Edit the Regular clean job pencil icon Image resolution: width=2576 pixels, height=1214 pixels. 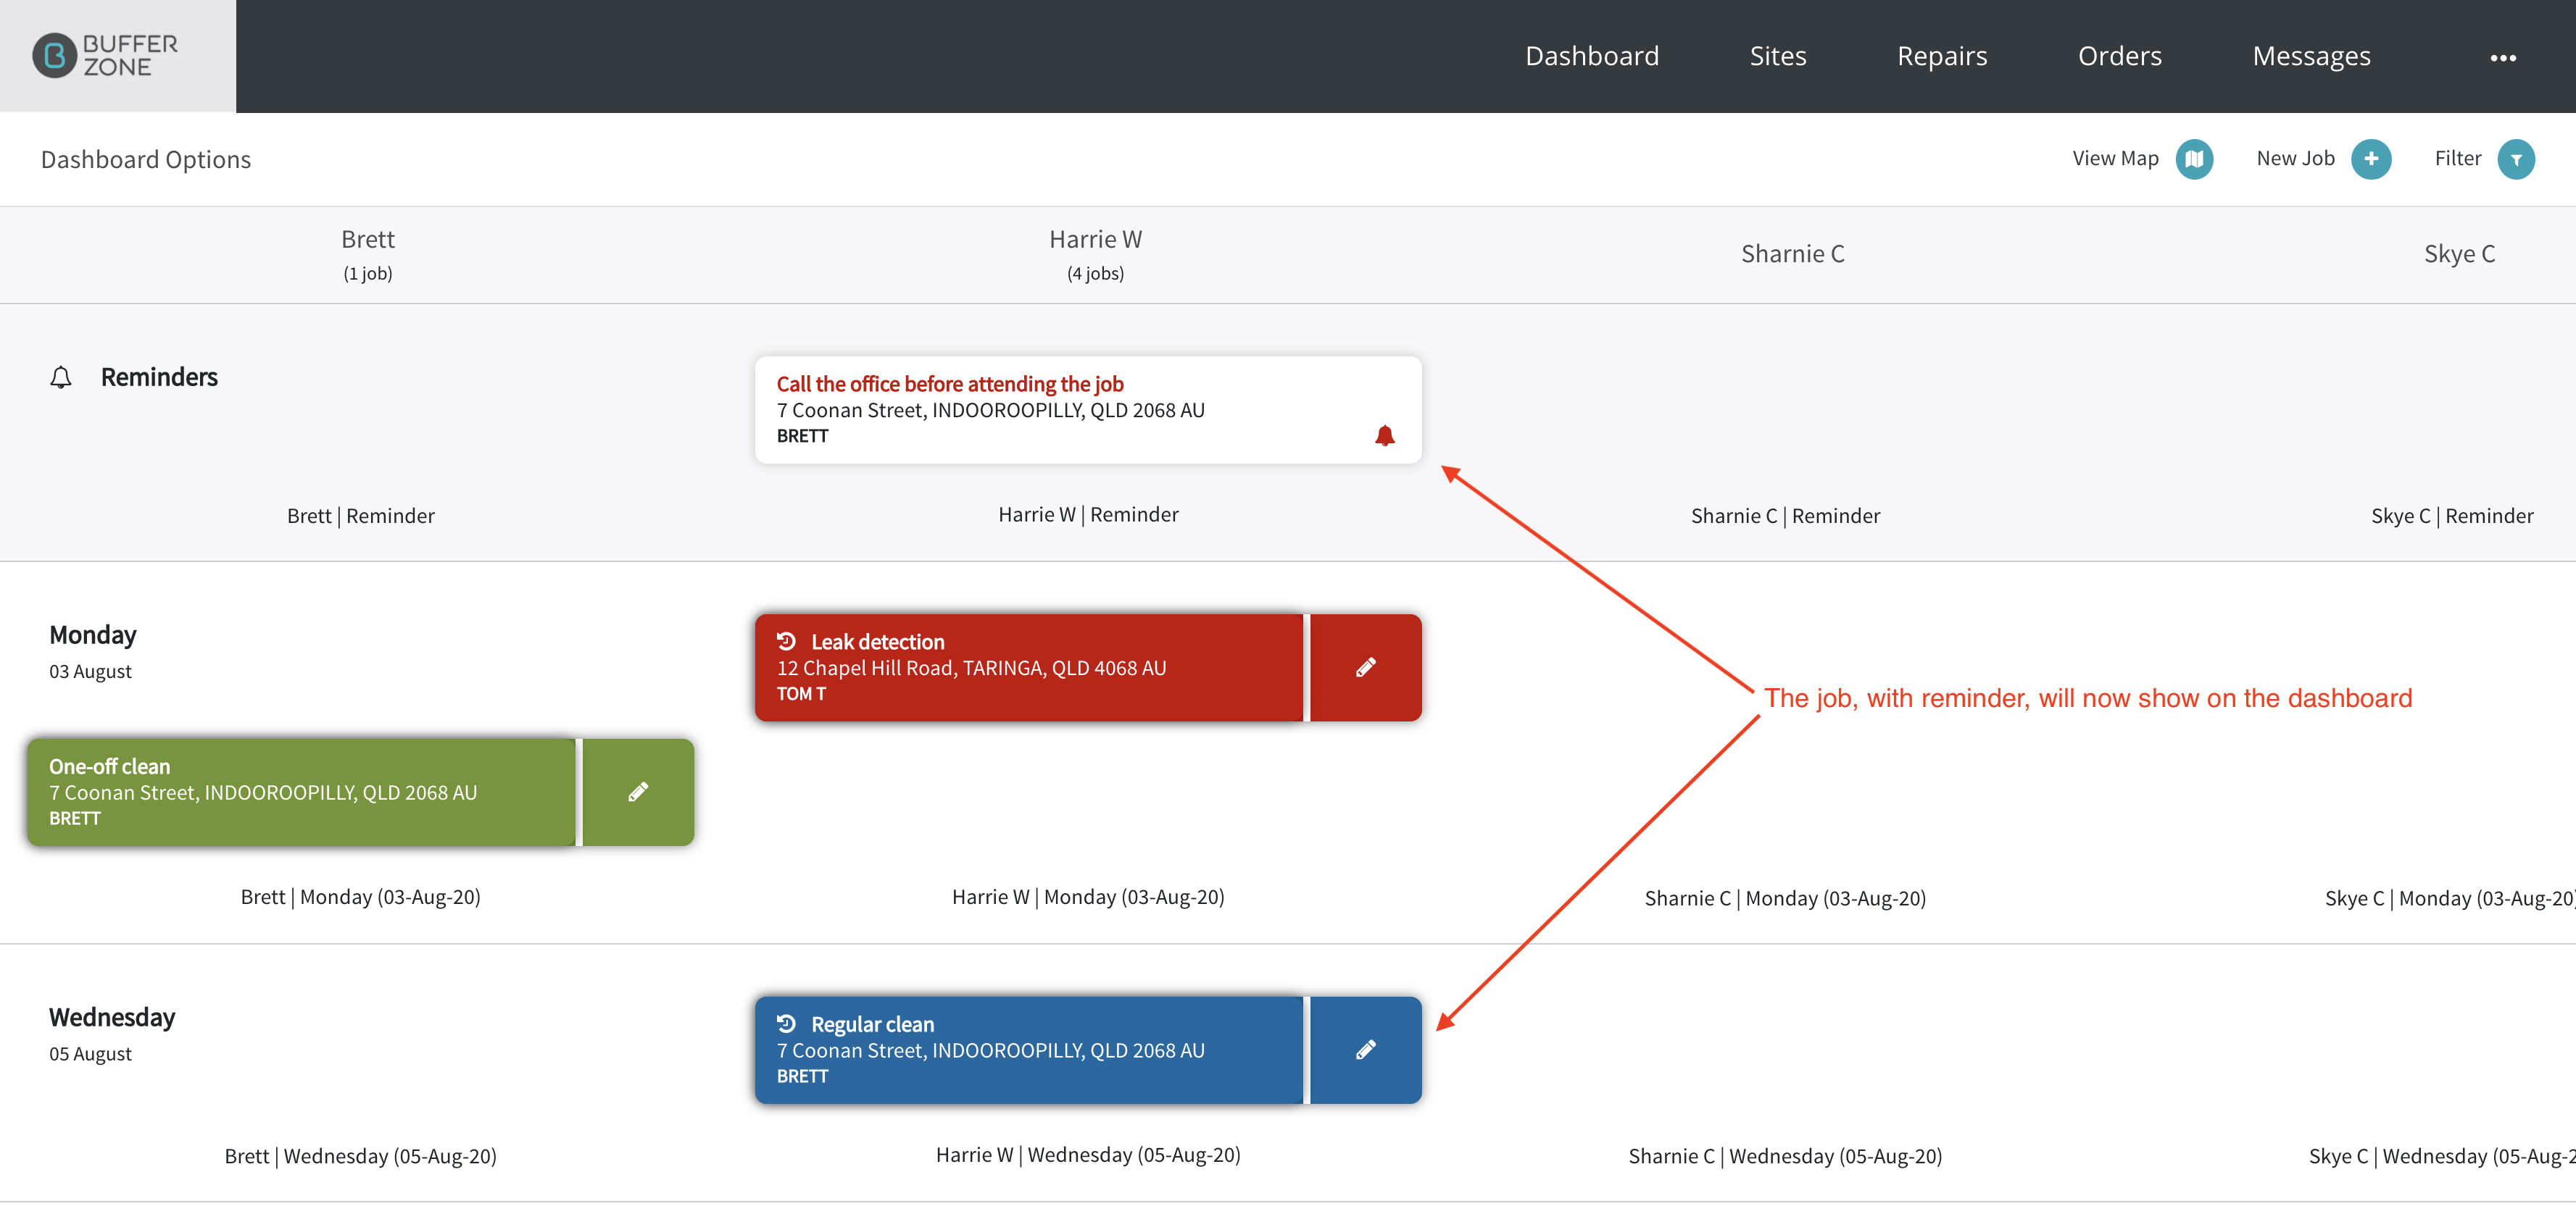[x=1366, y=1050]
